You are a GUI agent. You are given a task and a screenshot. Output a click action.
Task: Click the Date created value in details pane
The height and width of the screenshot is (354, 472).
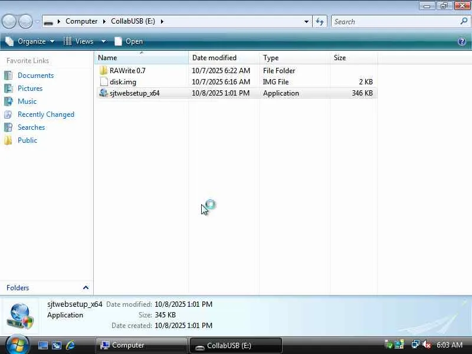click(x=183, y=326)
